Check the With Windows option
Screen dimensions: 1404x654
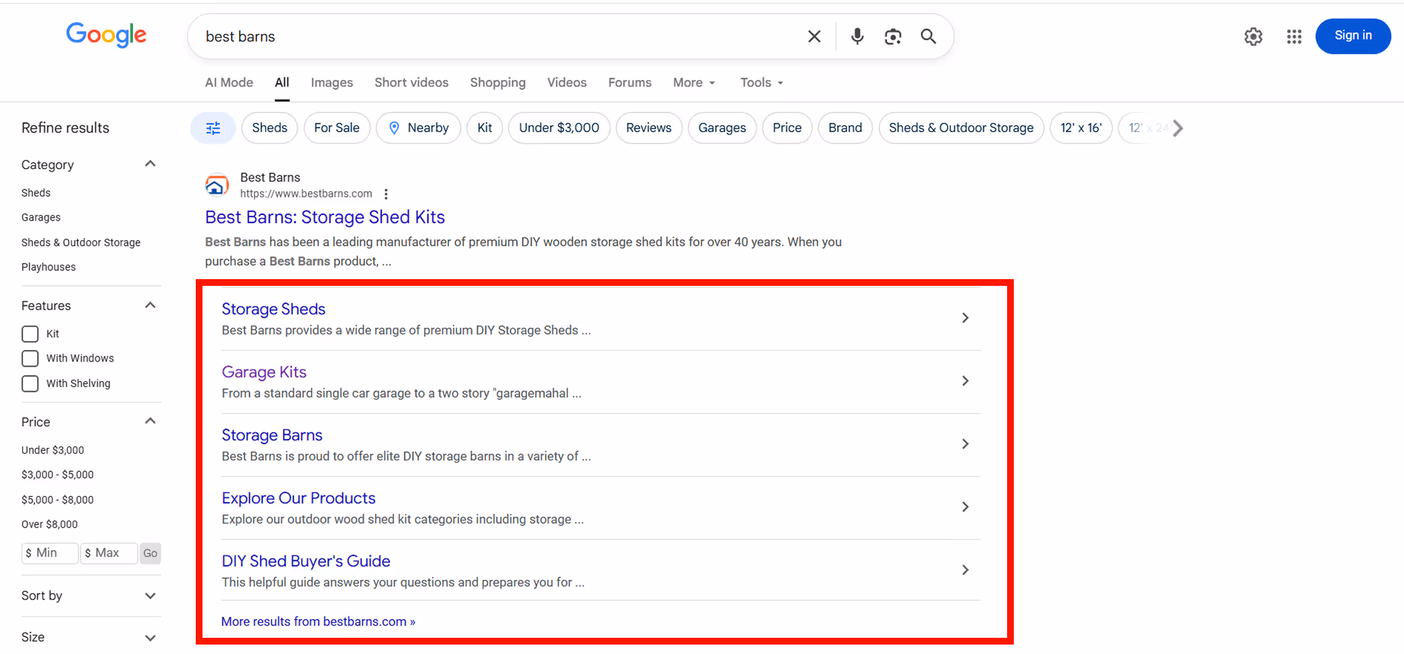tap(30, 358)
